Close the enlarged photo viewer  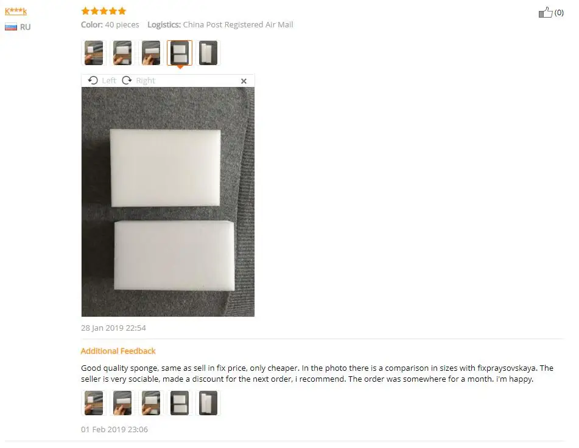point(244,81)
